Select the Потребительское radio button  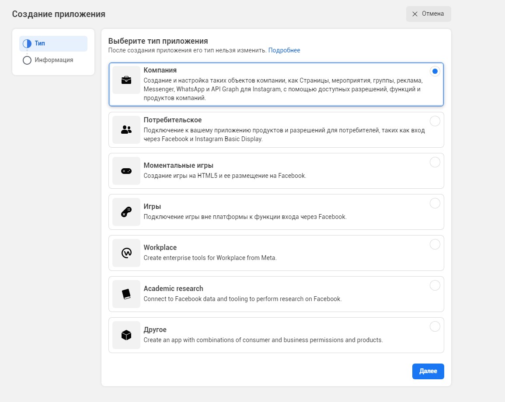[435, 121]
